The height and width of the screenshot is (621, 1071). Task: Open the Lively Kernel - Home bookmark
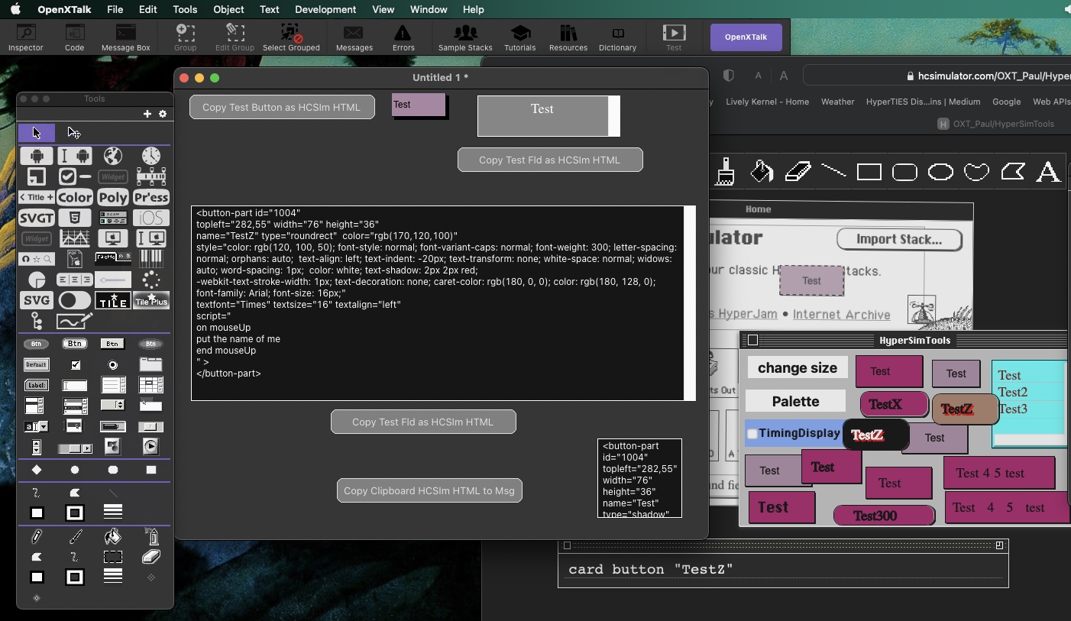[767, 102]
